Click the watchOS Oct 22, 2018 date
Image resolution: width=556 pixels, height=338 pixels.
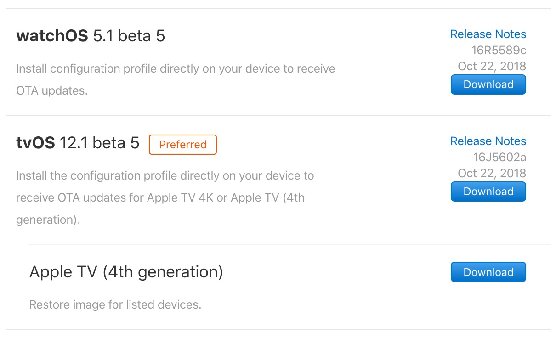point(492,66)
